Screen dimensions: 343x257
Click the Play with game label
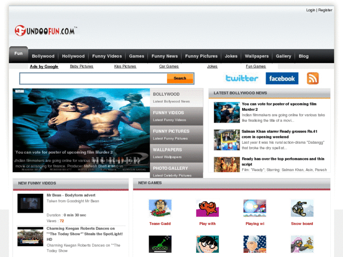208,224
